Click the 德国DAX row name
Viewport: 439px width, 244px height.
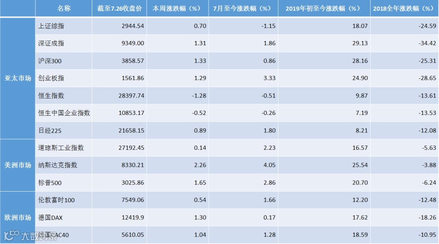[50, 218]
